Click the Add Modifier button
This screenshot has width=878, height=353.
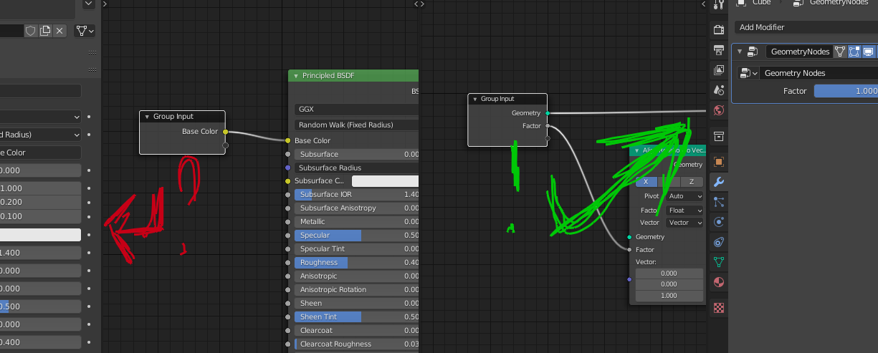(x=806, y=27)
